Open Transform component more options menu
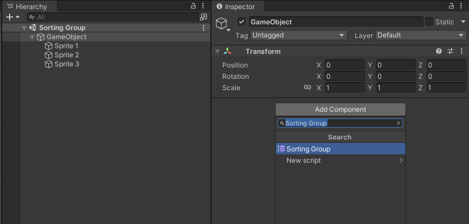 pos(462,51)
